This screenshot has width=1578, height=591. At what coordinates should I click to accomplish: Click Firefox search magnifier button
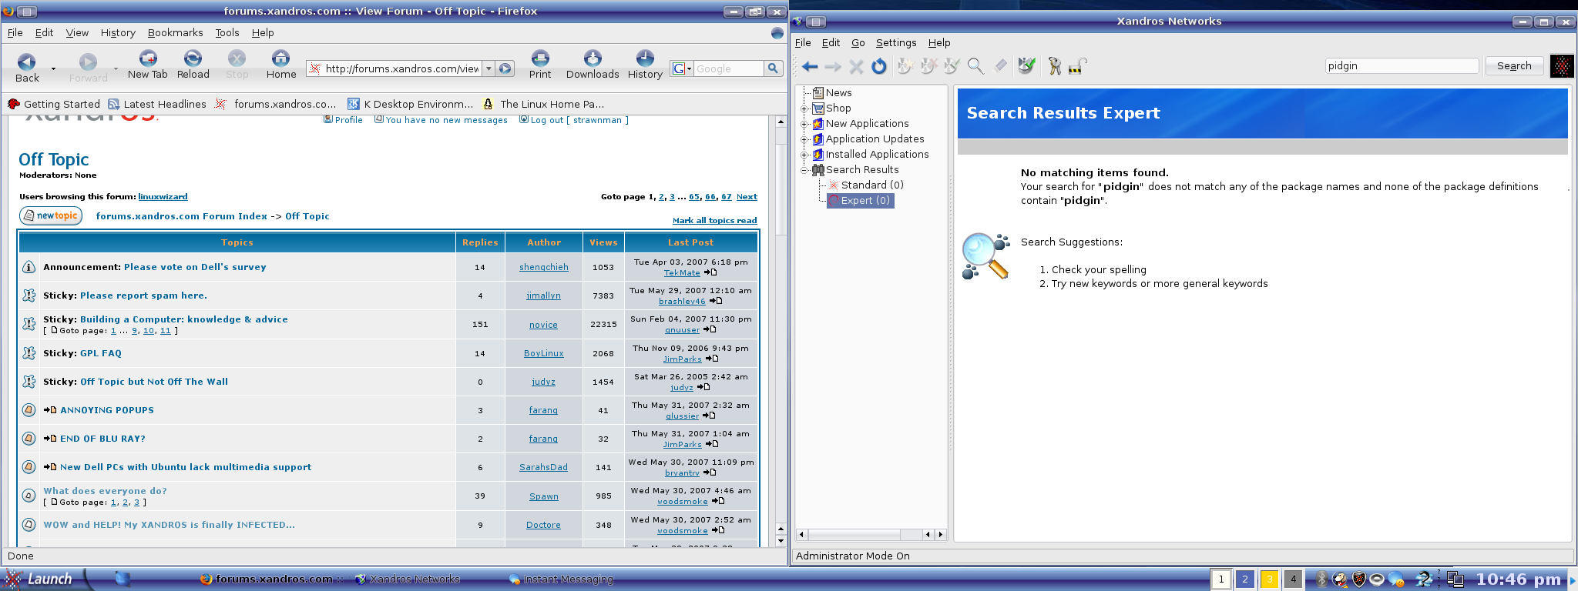pos(773,68)
